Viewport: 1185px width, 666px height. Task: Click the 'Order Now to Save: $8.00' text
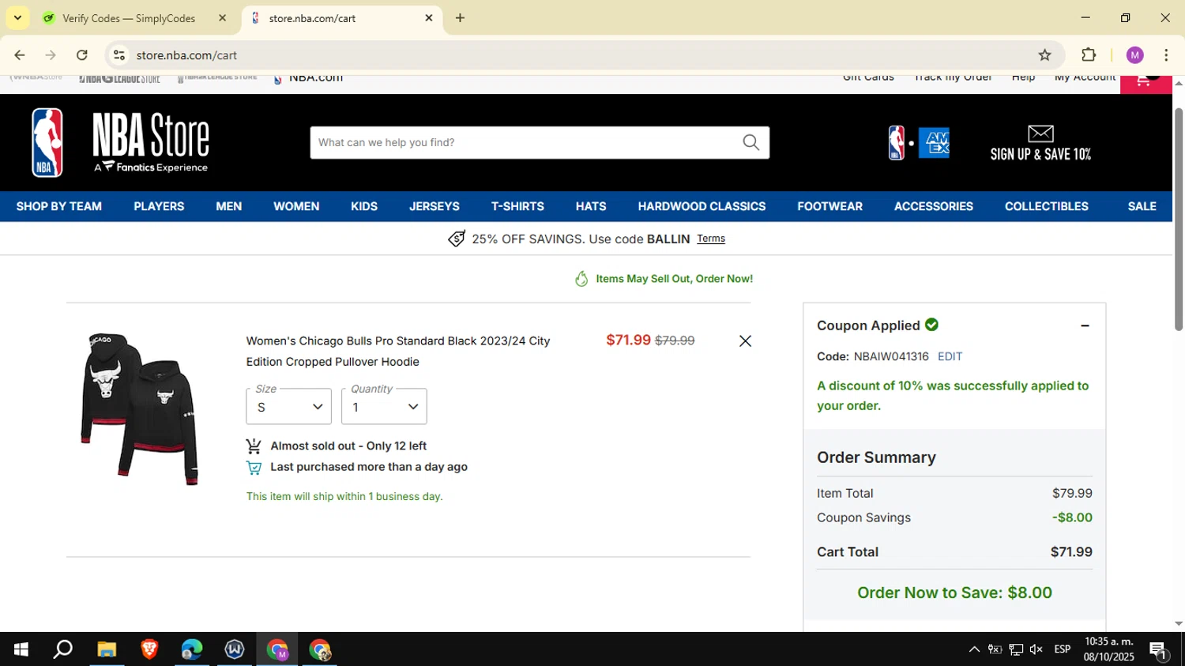pos(954,593)
